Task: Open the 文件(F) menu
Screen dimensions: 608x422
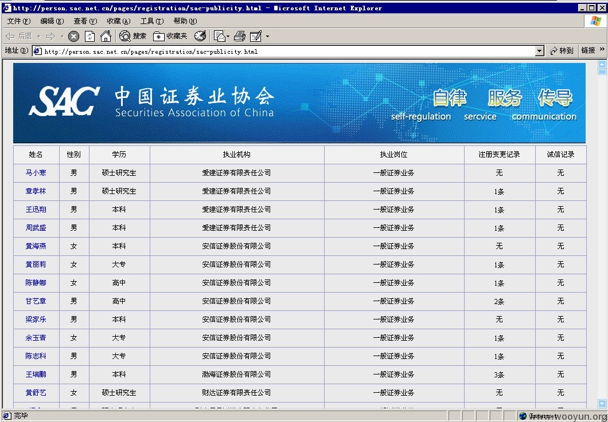Action: [x=18, y=21]
